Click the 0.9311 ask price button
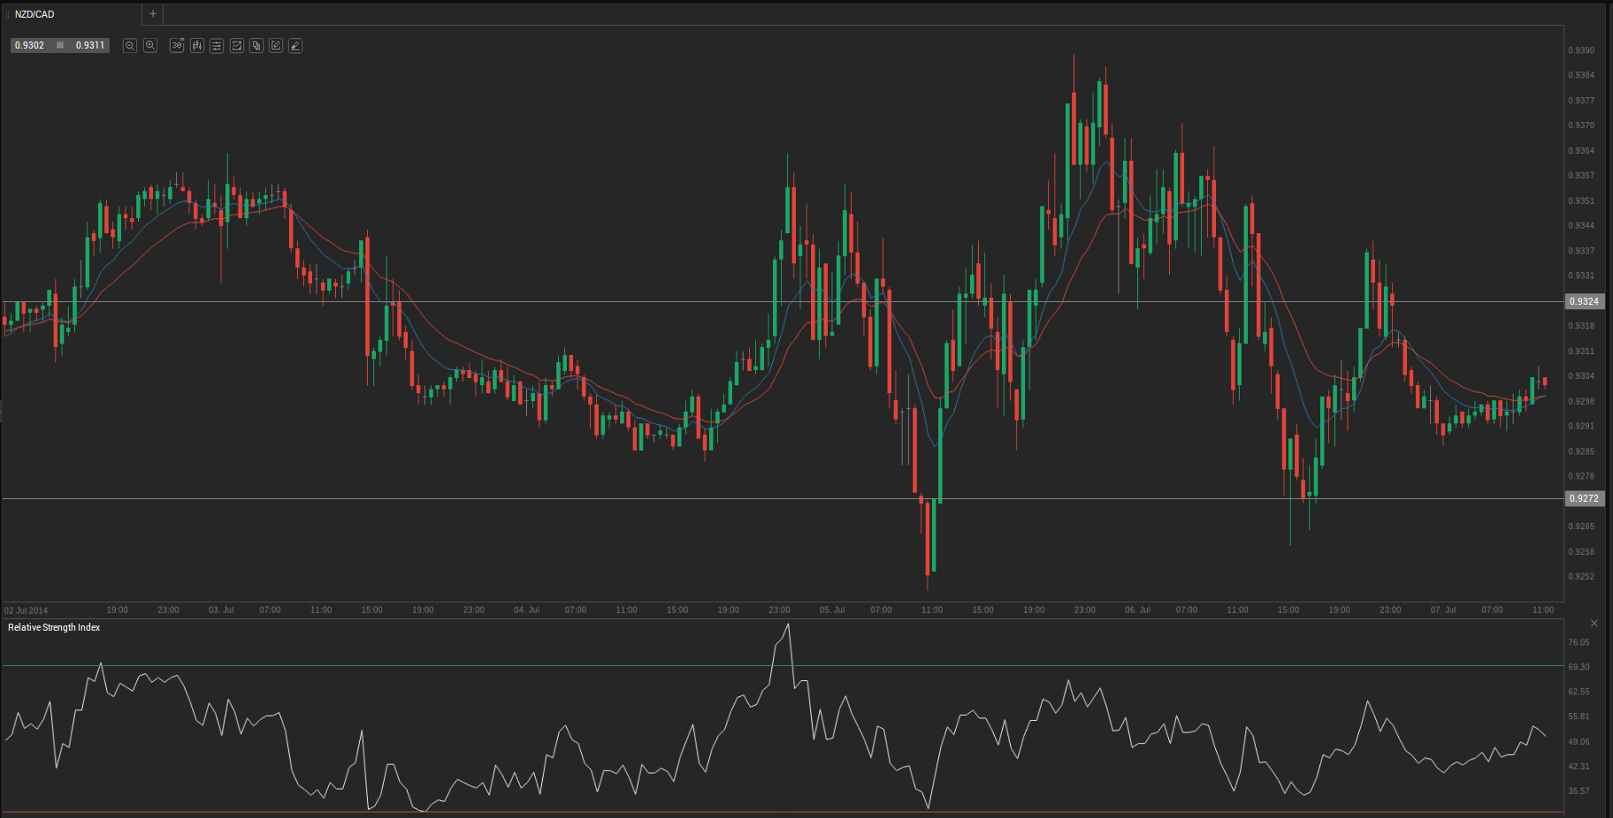This screenshot has width=1613, height=818. (x=90, y=45)
